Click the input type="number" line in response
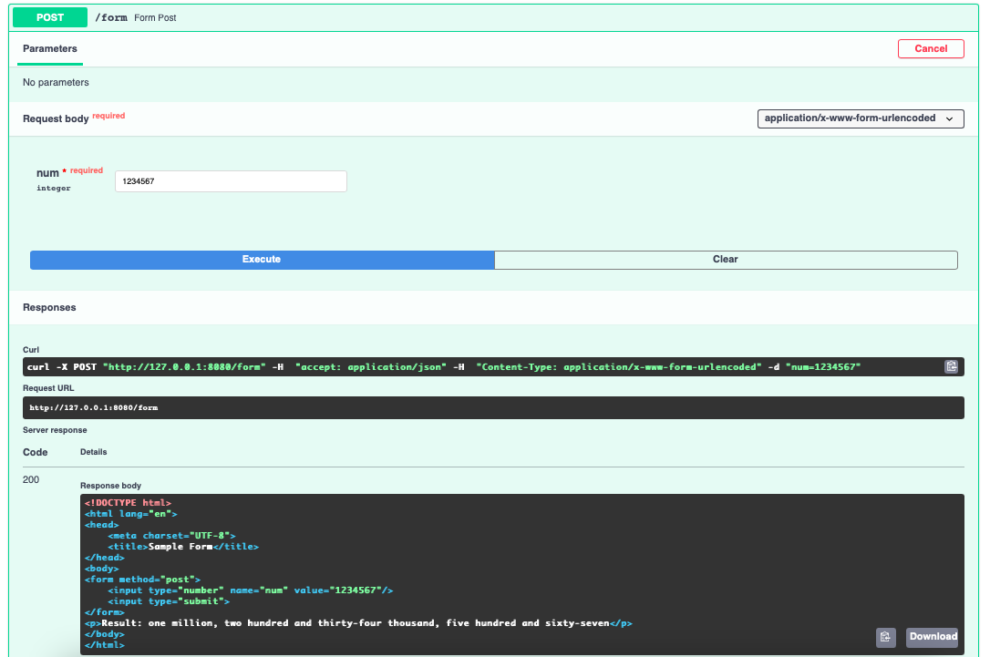990x657 pixels. point(250,590)
